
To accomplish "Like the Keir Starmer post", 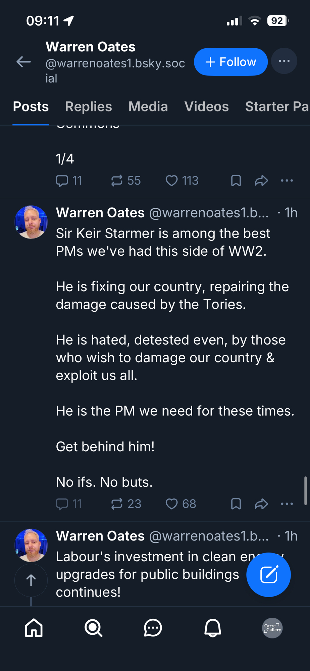I will [x=172, y=504].
